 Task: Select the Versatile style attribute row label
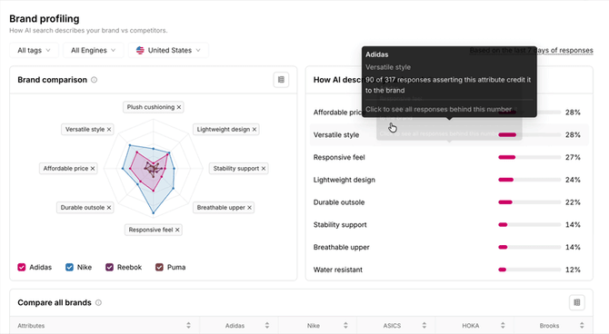click(x=336, y=135)
